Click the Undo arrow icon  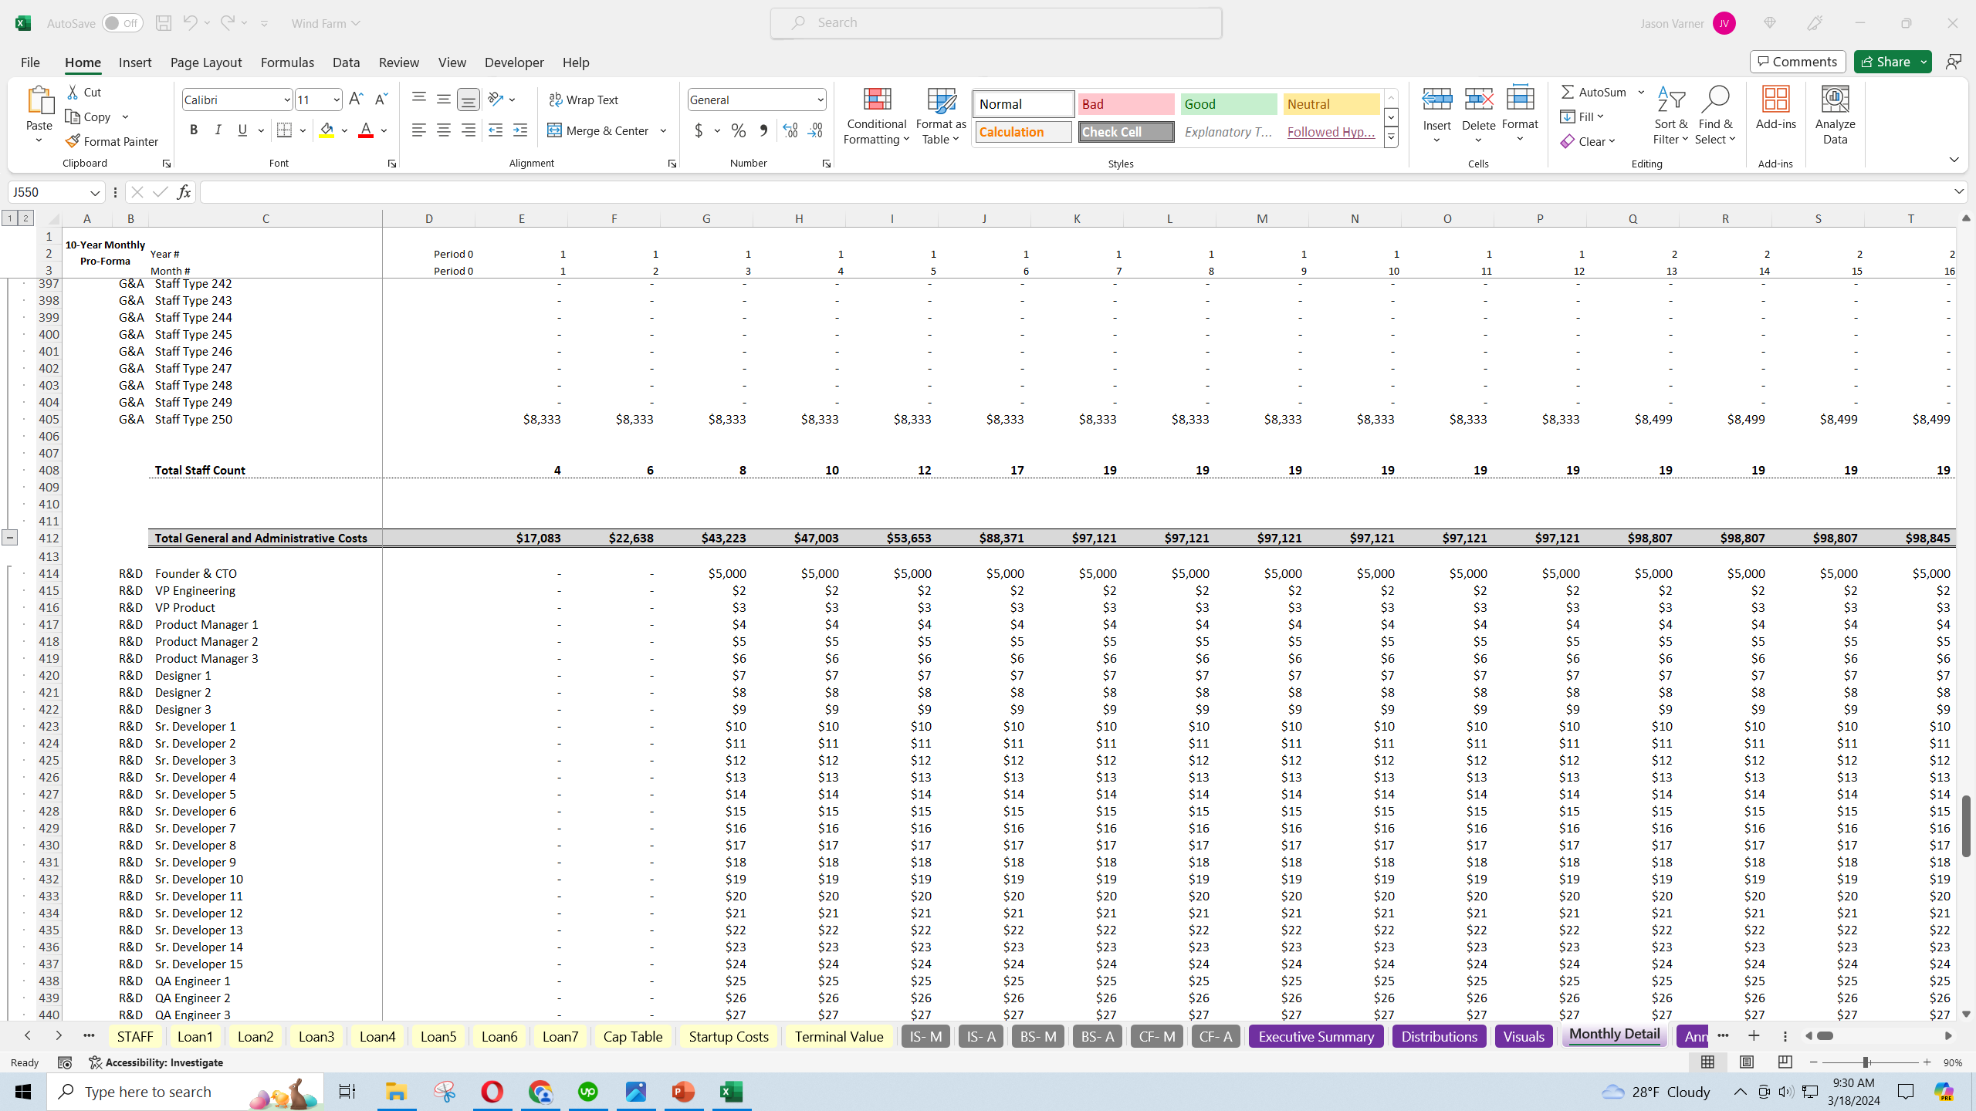point(189,23)
